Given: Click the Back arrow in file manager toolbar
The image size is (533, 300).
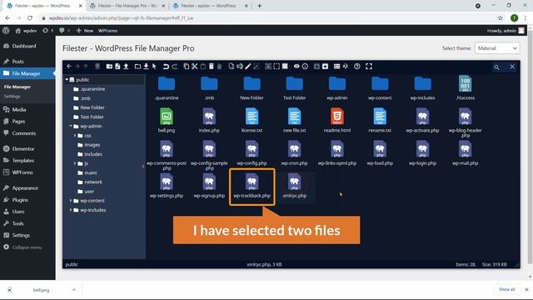Looking at the screenshot, I should coord(69,67).
